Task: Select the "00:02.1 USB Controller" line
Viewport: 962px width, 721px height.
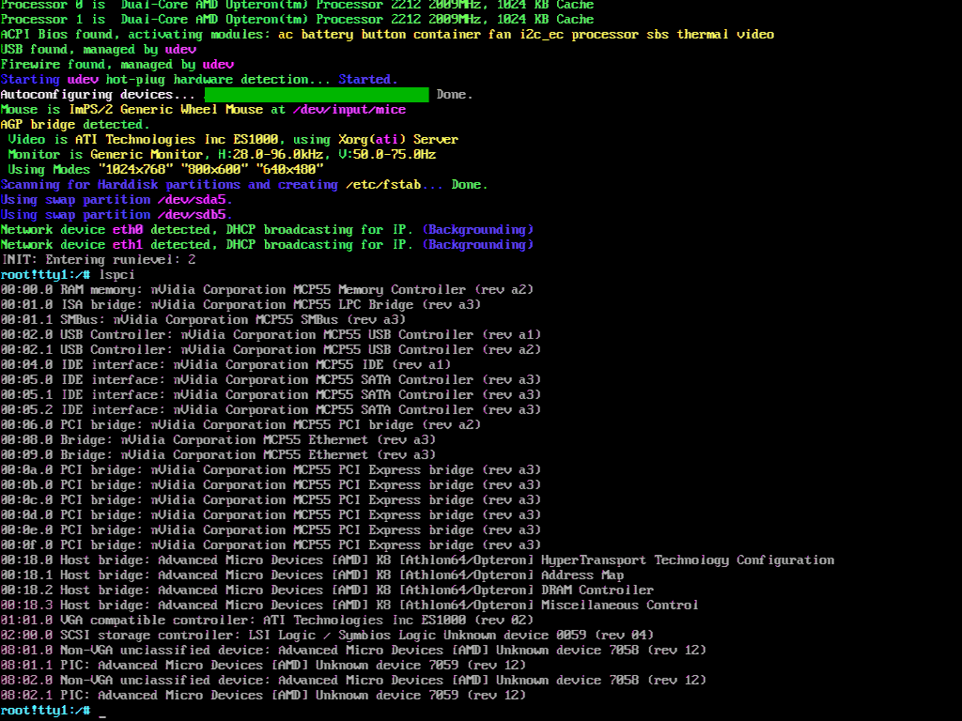Action: pos(271,349)
